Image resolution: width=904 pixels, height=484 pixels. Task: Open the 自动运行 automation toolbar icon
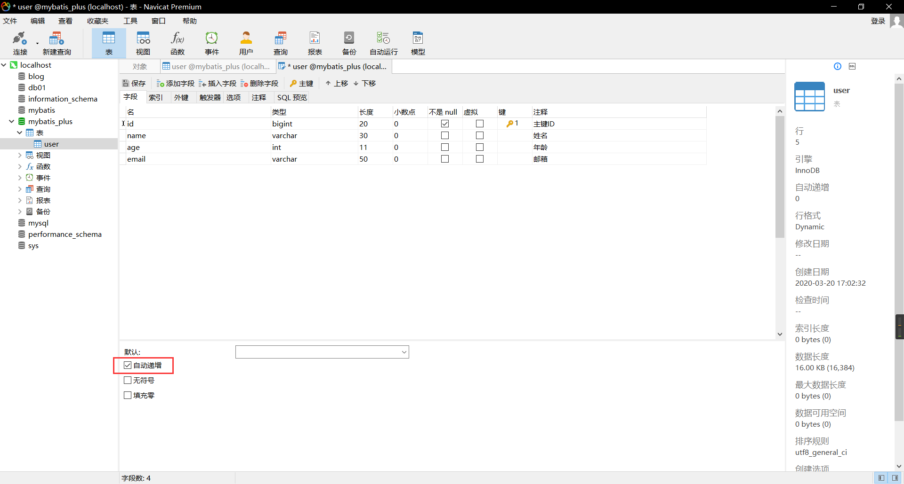[384, 43]
